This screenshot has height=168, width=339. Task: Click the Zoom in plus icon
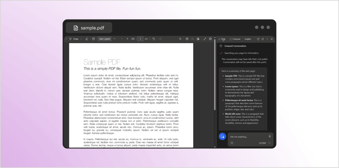(x=127, y=39)
